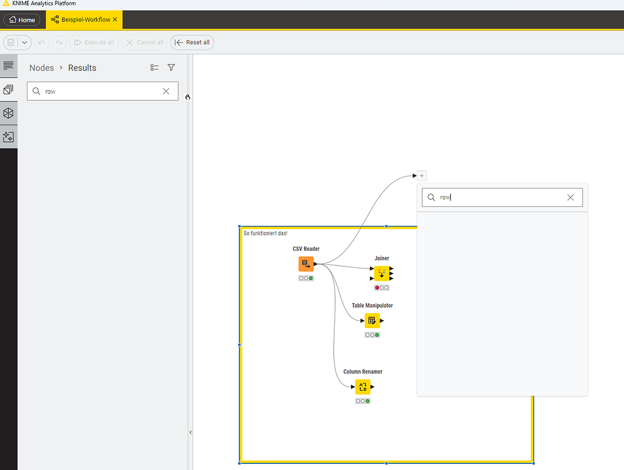Open the KNIME AI assistant sidebar icon
This screenshot has width=624, height=470.
pyautogui.click(x=9, y=137)
